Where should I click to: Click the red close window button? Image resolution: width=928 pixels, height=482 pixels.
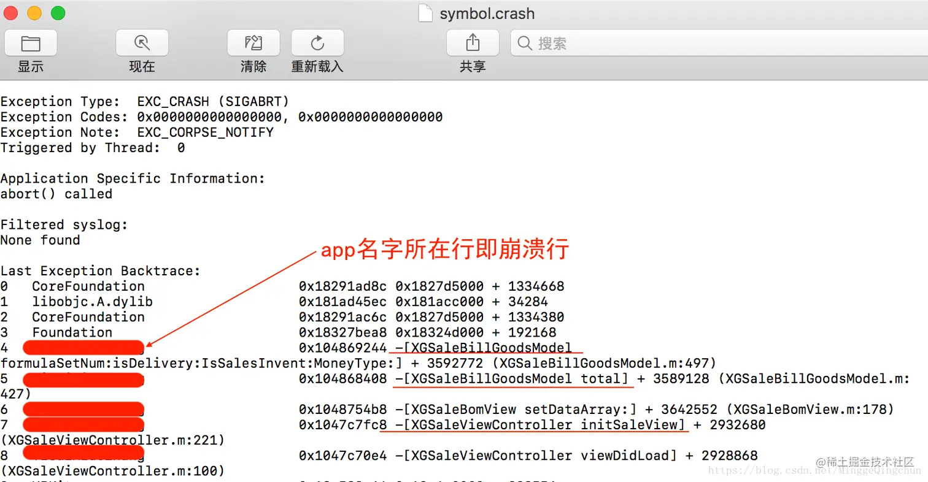(x=11, y=12)
